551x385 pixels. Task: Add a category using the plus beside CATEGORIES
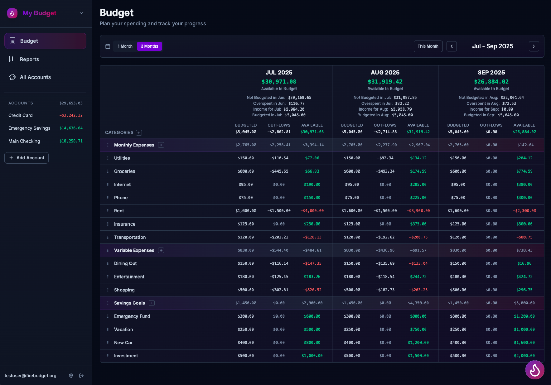139,132
